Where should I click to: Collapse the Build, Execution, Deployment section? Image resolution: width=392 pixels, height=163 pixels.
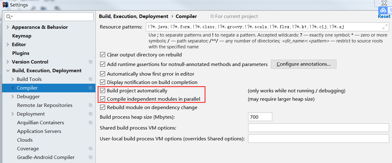coord(7,71)
